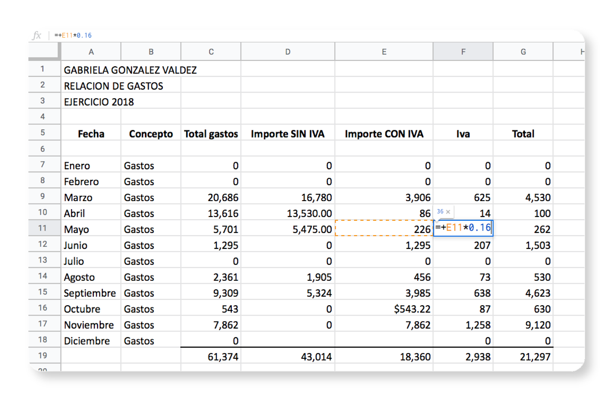Select column A header
Viewport: 613px width, 401px height.
[91, 52]
